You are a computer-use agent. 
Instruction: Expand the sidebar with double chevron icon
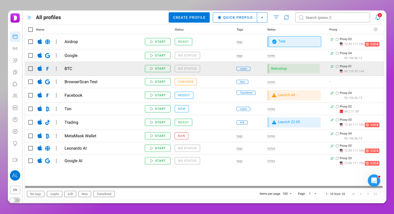click(29, 17)
